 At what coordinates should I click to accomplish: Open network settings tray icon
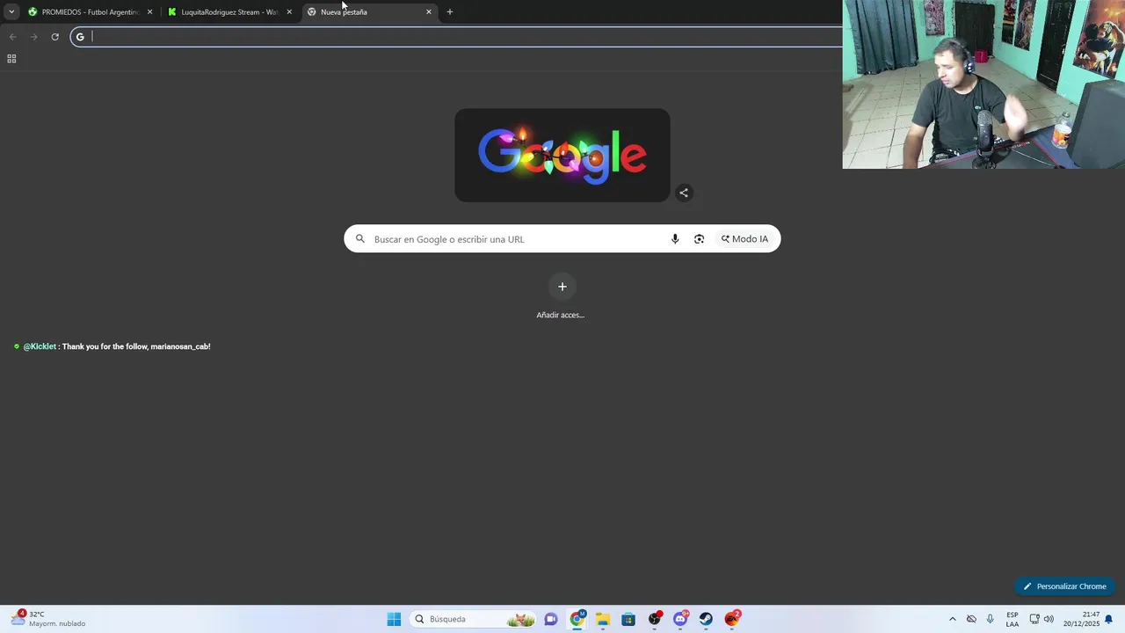[1034, 619]
